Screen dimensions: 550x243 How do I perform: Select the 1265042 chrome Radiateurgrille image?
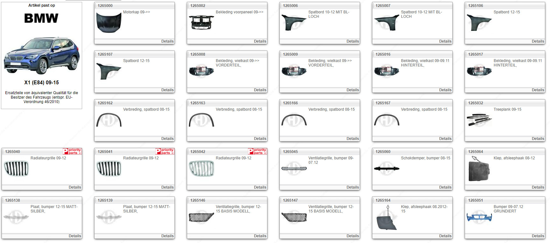(201, 169)
